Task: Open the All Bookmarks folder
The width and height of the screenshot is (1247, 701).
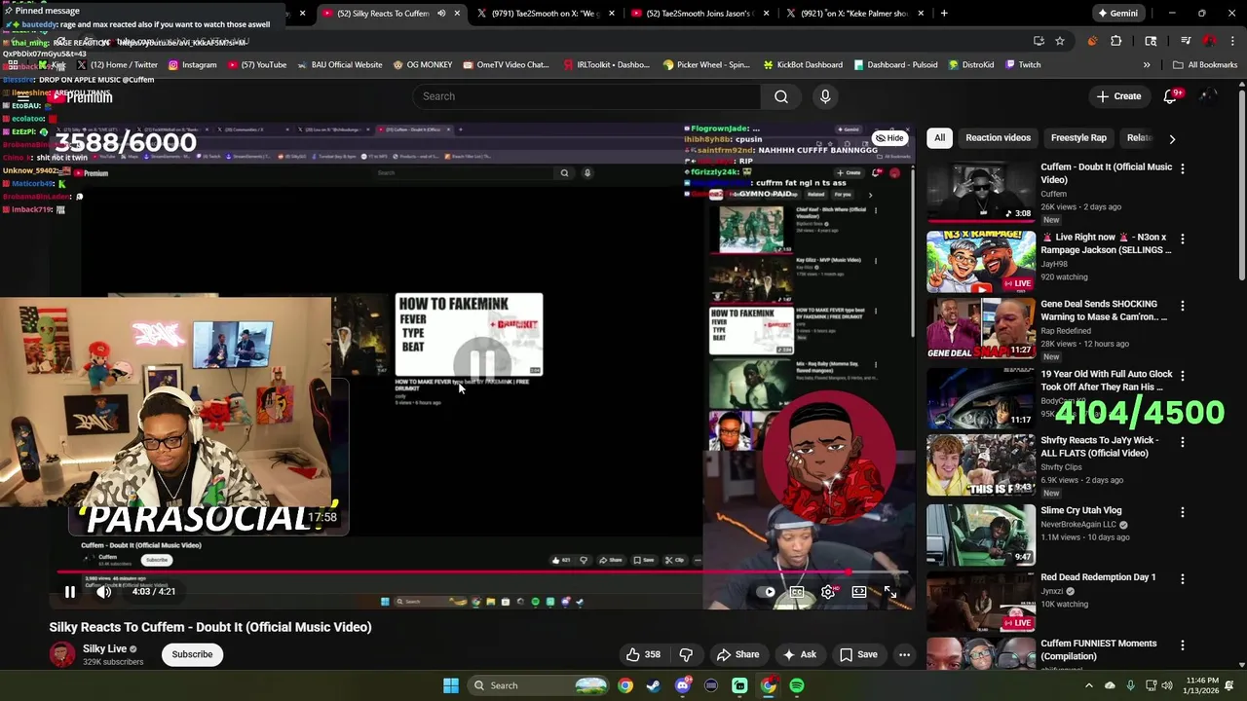Action: [x=1205, y=65]
